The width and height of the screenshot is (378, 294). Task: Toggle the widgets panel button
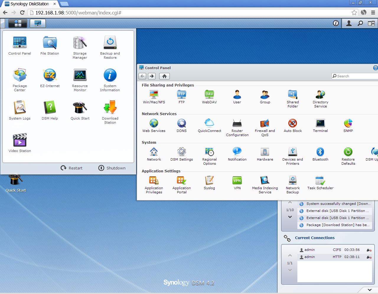372,23
